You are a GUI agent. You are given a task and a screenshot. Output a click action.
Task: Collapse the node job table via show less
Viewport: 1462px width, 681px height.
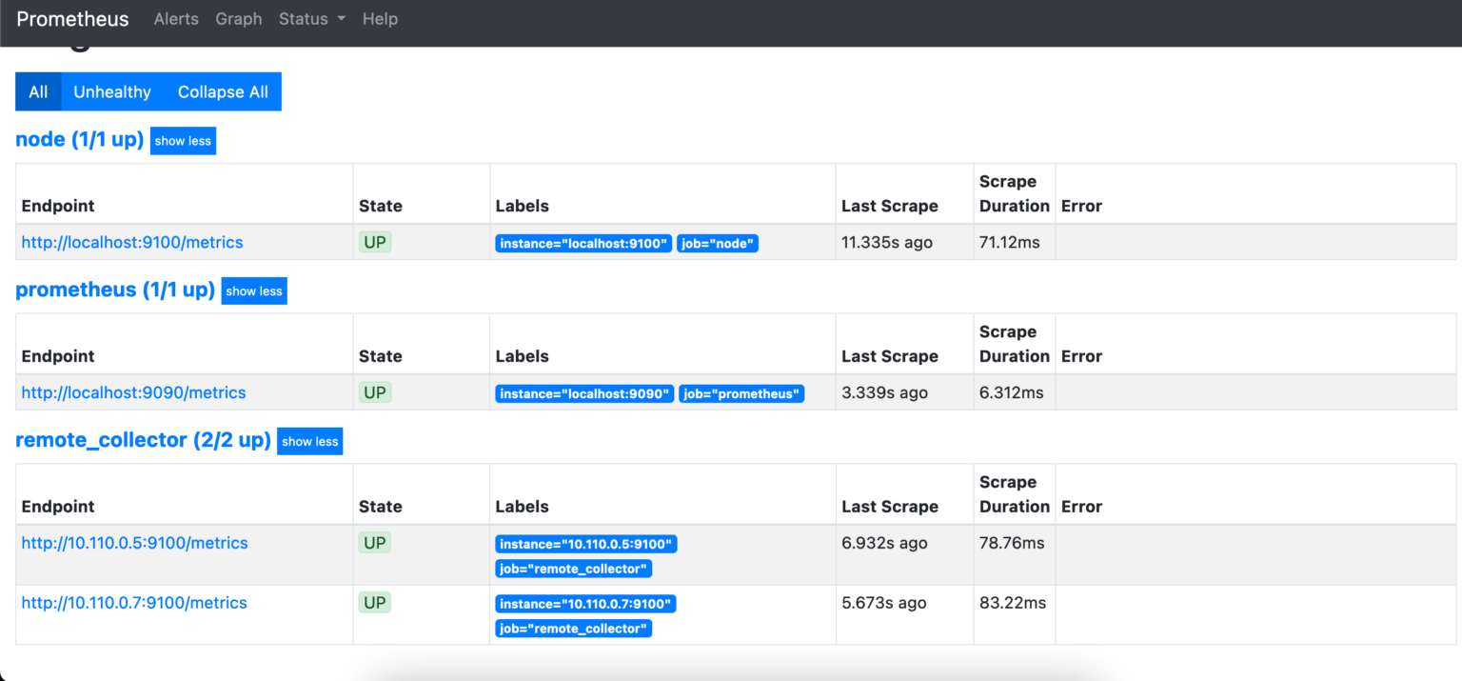coord(182,140)
